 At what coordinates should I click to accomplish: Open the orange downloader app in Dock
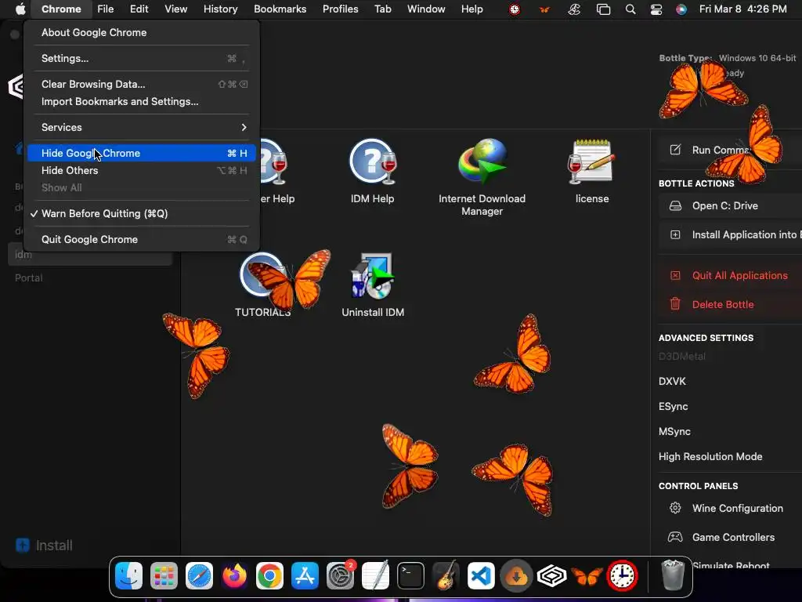(516, 576)
